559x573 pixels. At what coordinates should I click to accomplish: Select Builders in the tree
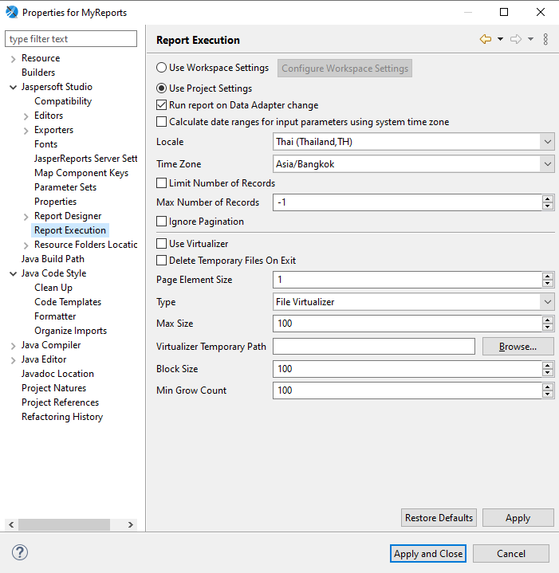[38, 73]
